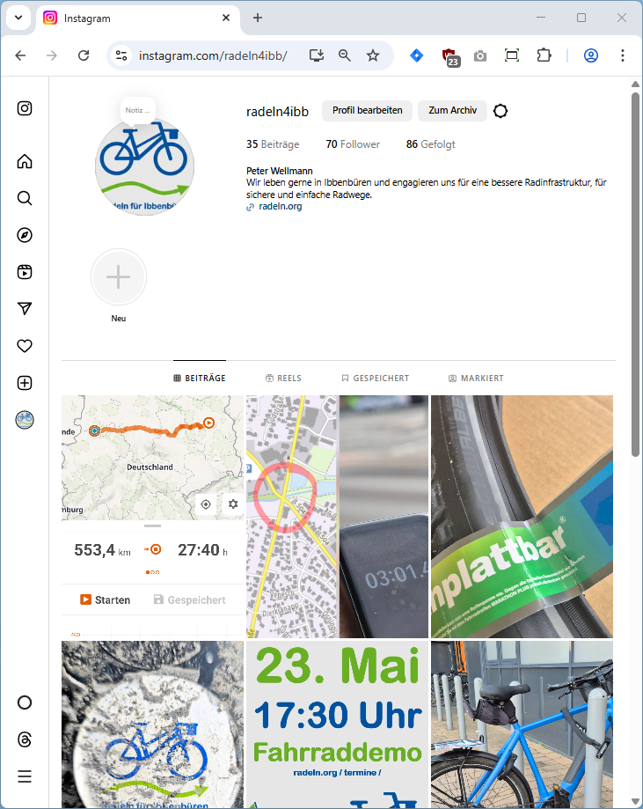Click Zum Archiv button
Screen dimensions: 643x809
tap(453, 110)
